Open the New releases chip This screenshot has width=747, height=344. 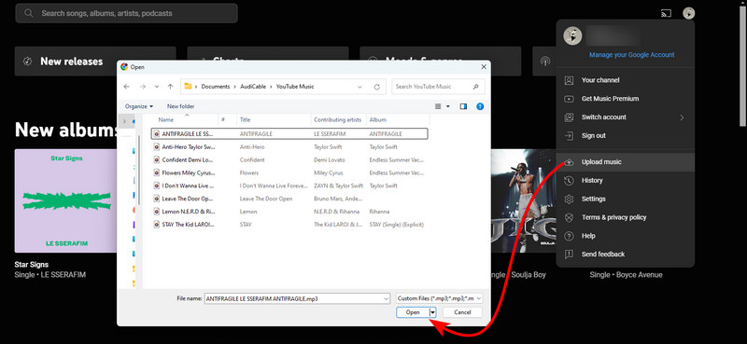pos(95,62)
